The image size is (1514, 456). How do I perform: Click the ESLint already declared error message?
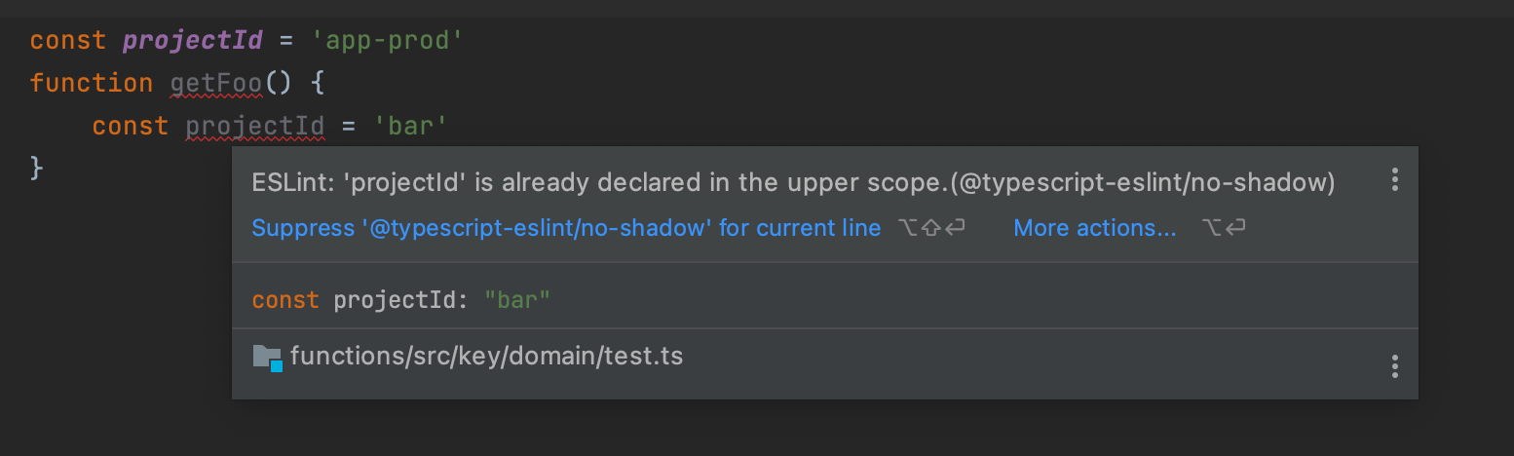[792, 182]
